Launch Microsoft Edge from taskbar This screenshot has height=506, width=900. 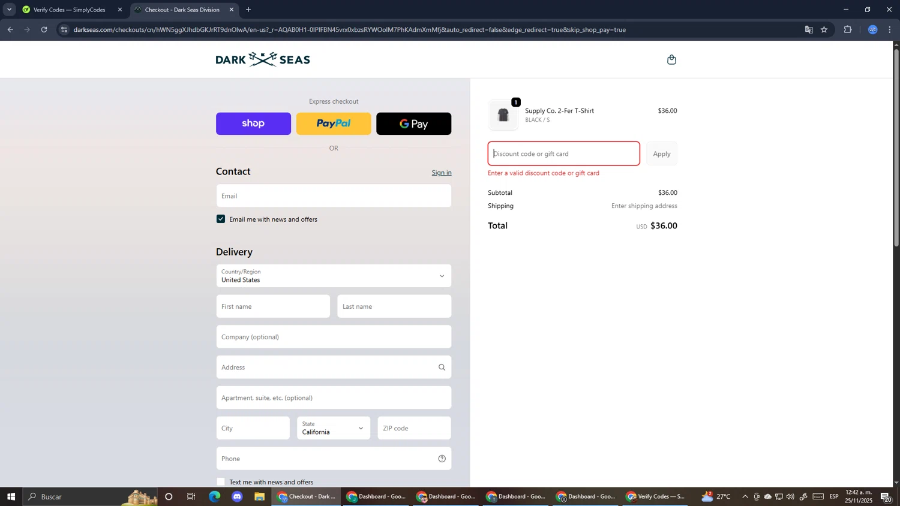click(x=214, y=496)
